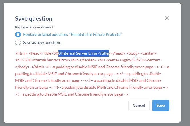Screen dimensions: 190x126
Task: Click the last line of the error message
Action: [71, 94]
